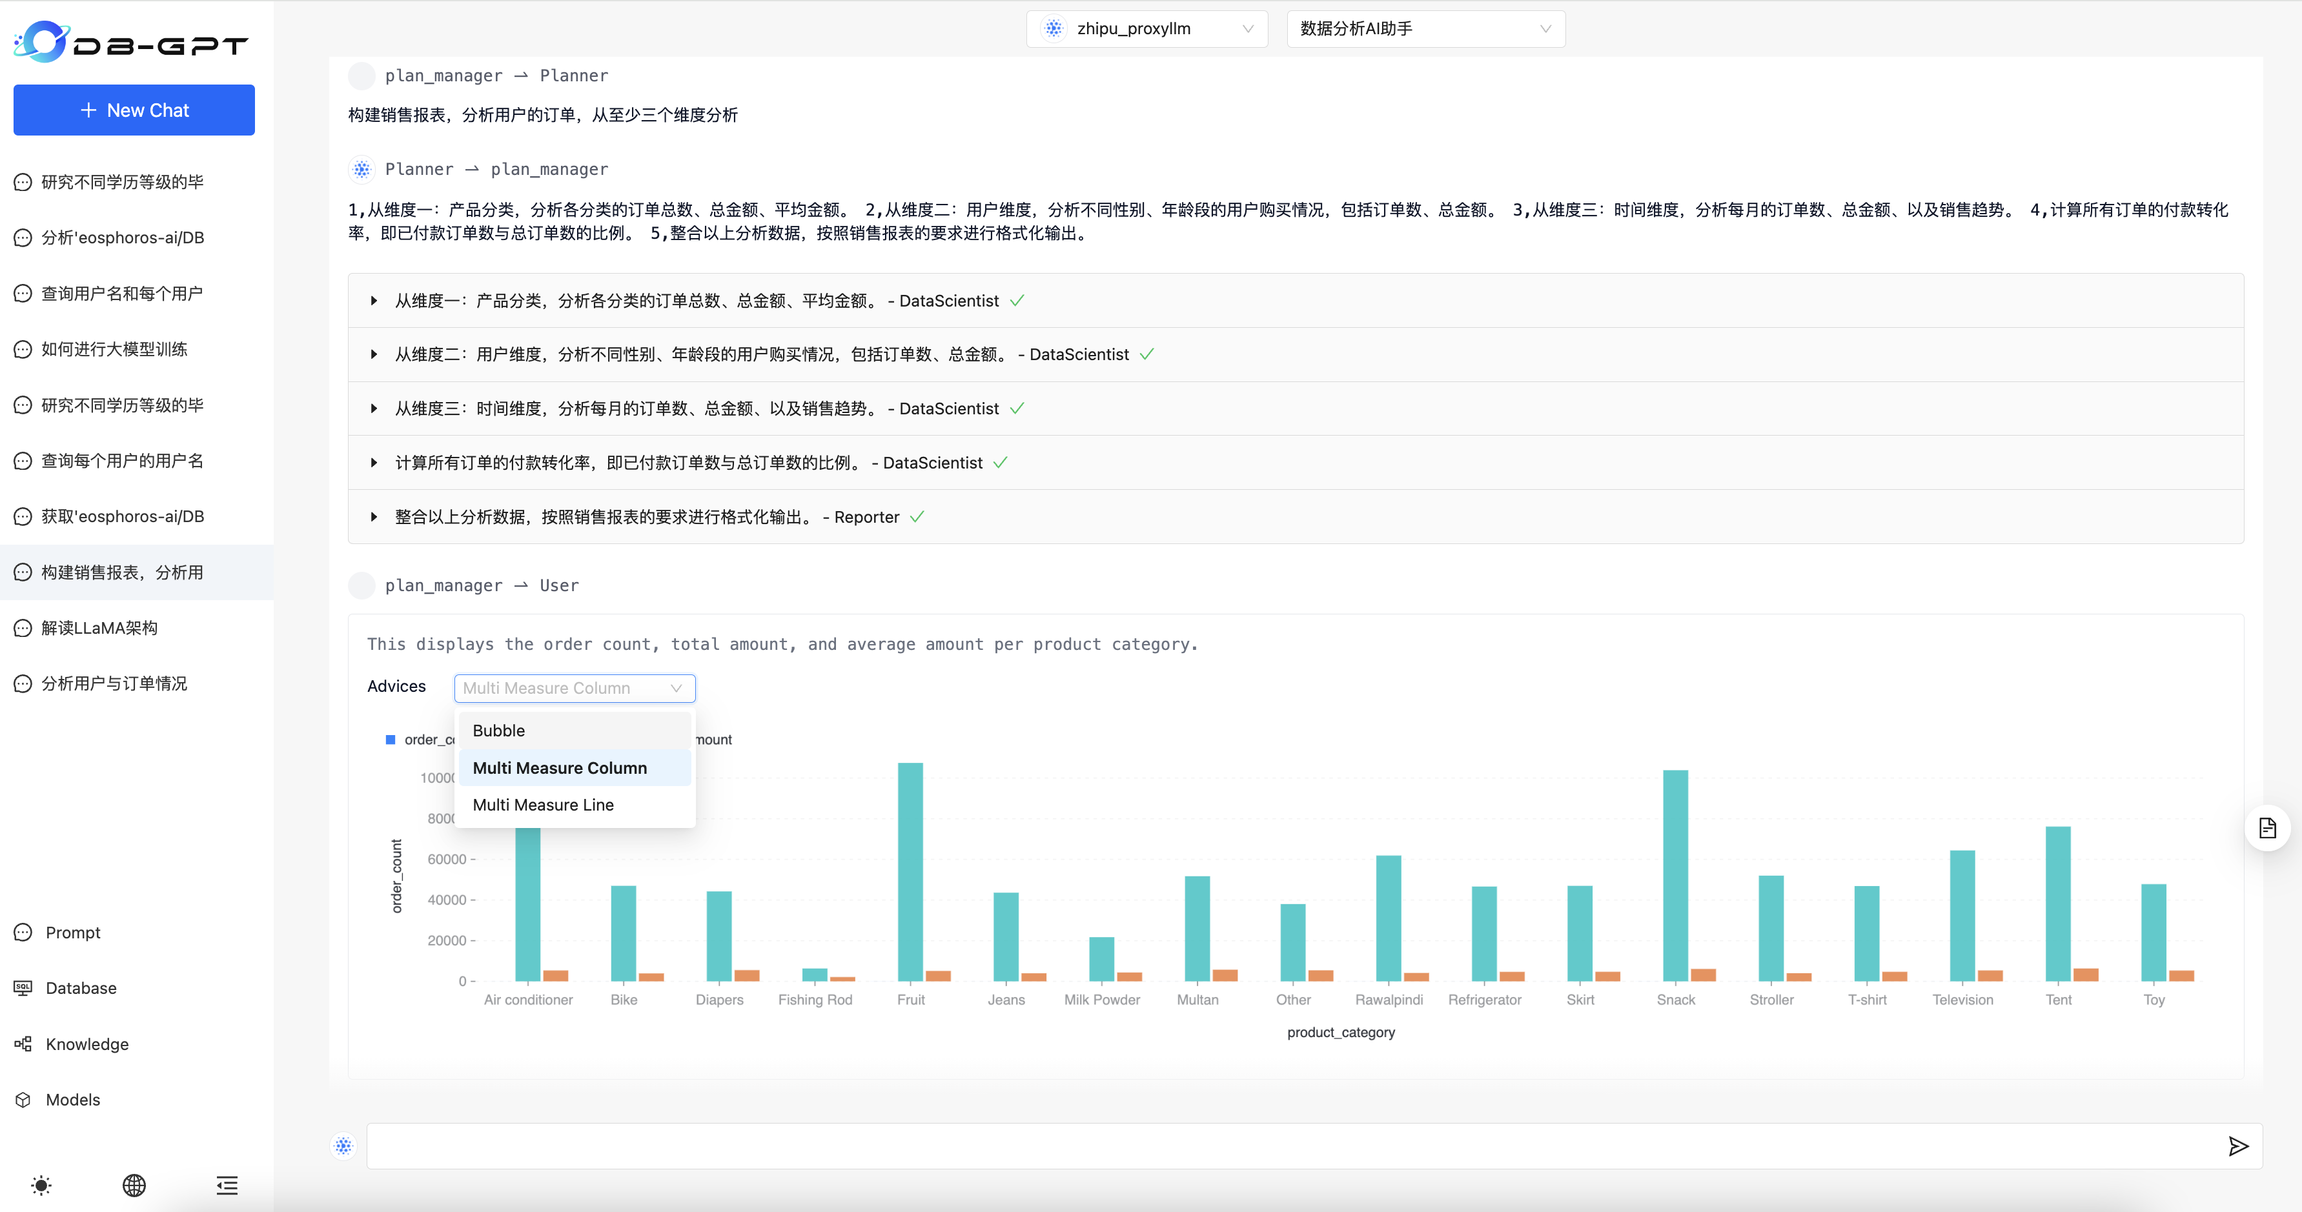Viewport: 2302px width, 1212px height.
Task: Open the Database section in sidebar
Action: click(x=81, y=988)
